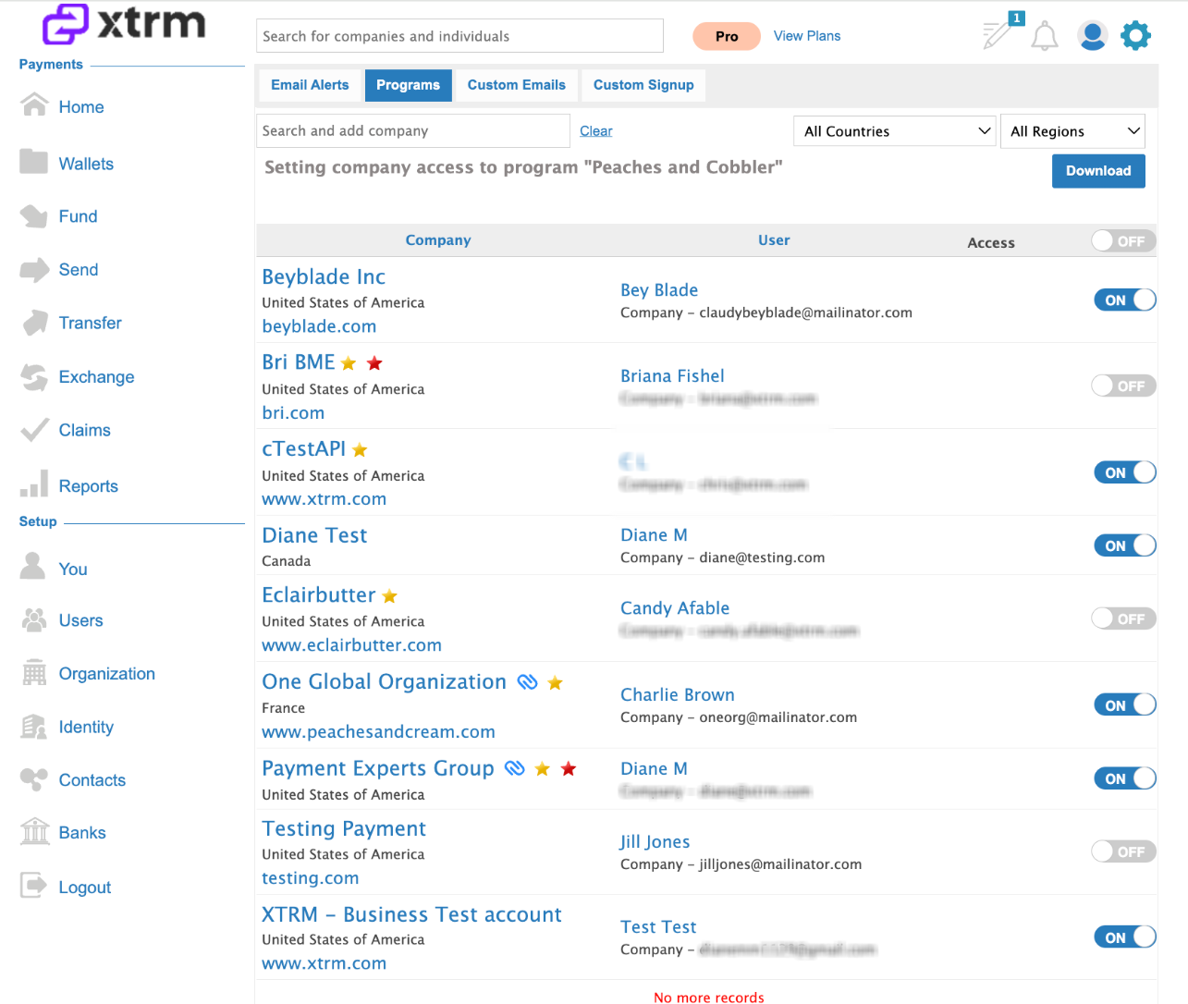
Task: Click the Reports bar chart icon
Action: pyautogui.click(x=34, y=483)
